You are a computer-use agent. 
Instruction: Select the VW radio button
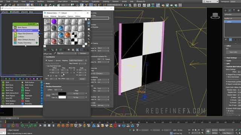coord(53,76)
